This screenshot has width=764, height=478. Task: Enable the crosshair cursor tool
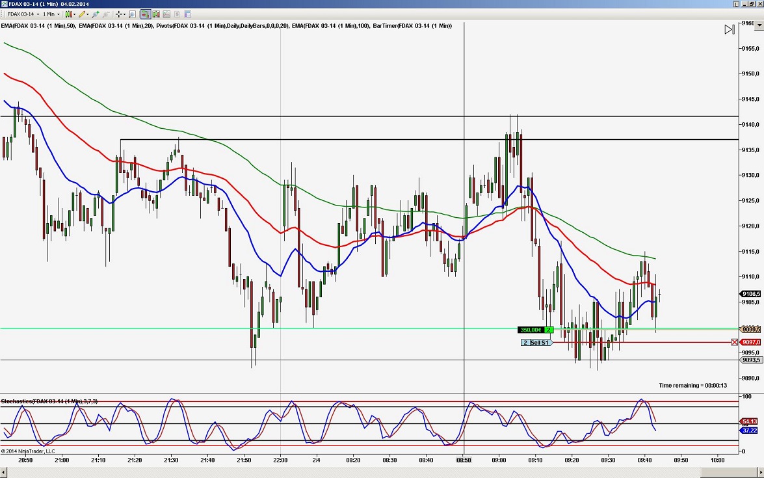[118, 14]
